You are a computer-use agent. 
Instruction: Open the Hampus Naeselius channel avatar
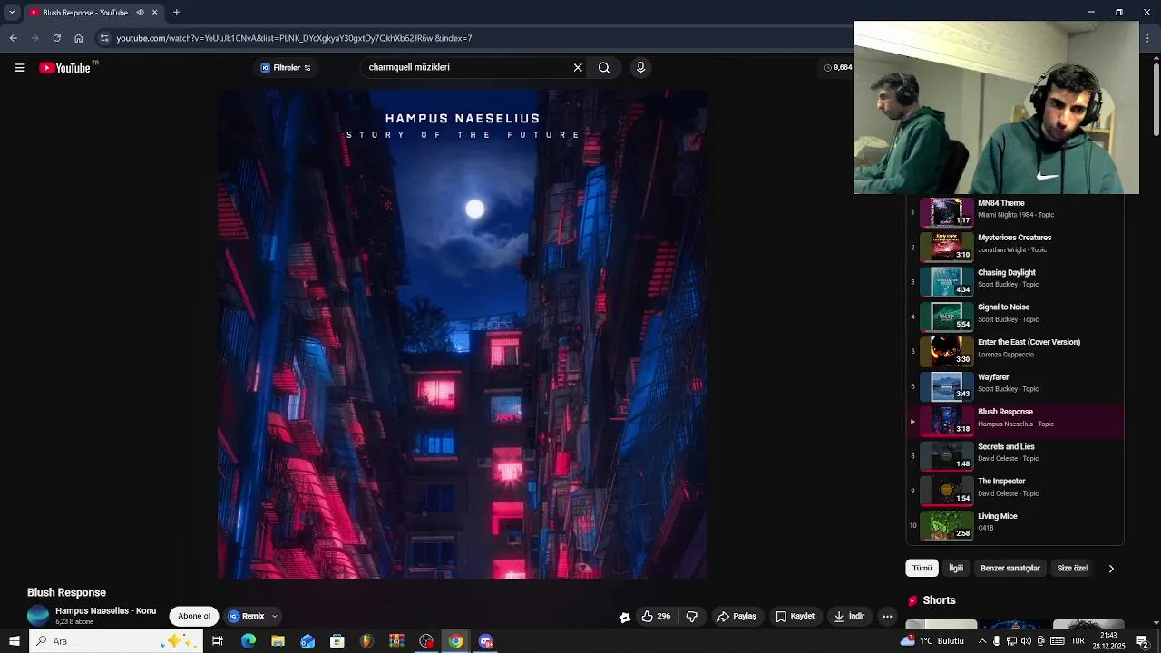pos(38,615)
